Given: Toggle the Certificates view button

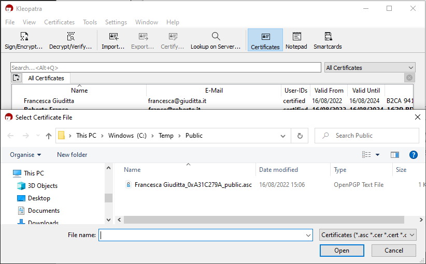Looking at the screenshot, I should point(265,40).
